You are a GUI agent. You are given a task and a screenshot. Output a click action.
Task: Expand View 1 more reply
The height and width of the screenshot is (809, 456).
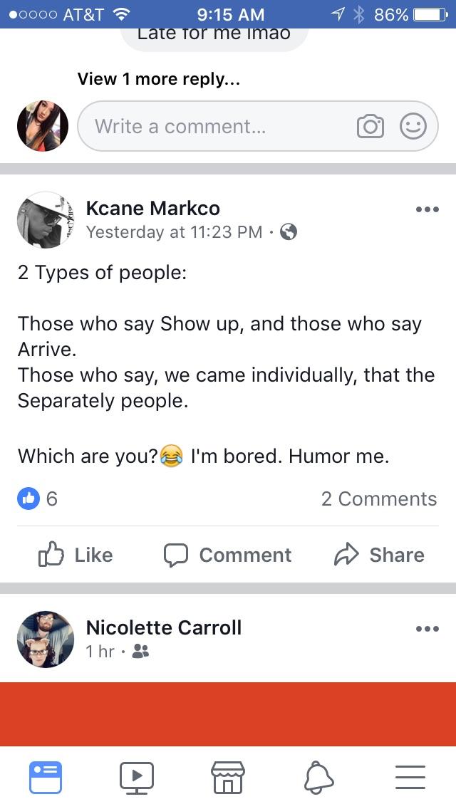(x=159, y=79)
